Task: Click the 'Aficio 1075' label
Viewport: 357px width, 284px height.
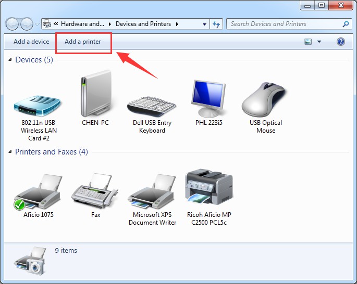Action: click(x=39, y=215)
